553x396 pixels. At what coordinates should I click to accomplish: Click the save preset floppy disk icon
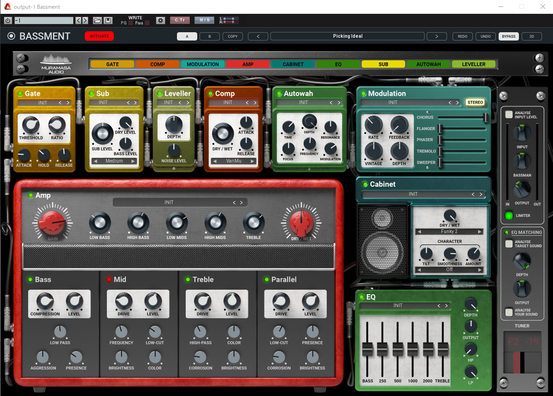pyautogui.click(x=108, y=21)
